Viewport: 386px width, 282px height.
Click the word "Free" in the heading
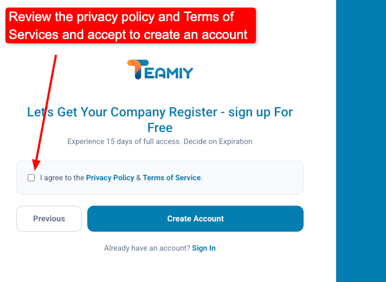(x=160, y=128)
